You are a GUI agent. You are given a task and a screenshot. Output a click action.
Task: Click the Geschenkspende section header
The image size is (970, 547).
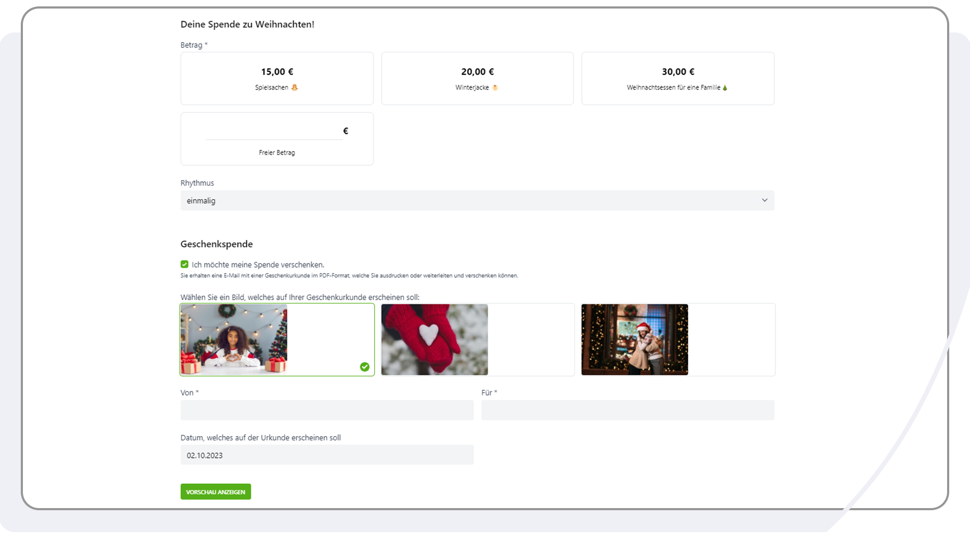click(x=216, y=244)
